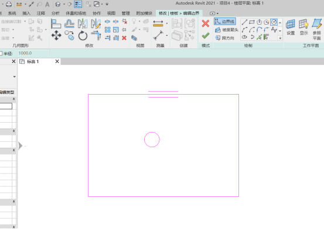Finish edit mode with the green checkmark

[206, 36]
